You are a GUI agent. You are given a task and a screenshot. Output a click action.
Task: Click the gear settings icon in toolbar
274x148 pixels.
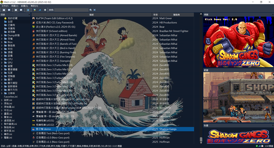coord(45,10)
